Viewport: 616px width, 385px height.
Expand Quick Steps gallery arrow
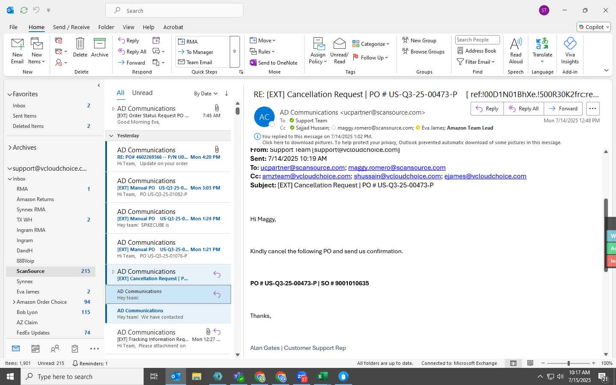tap(234, 52)
